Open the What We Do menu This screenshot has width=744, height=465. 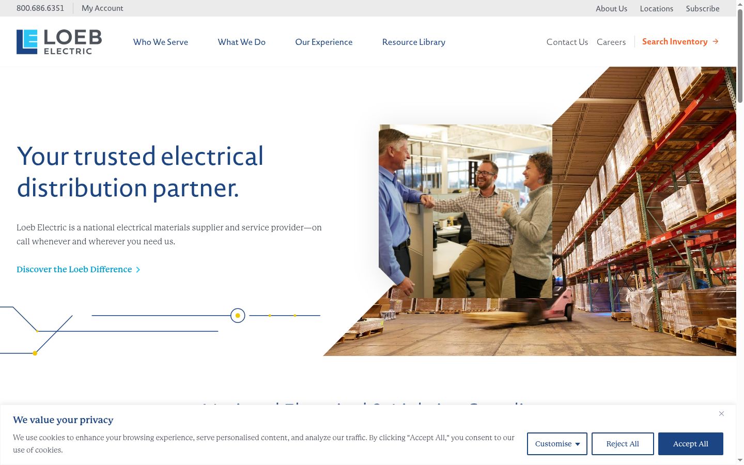(x=242, y=42)
